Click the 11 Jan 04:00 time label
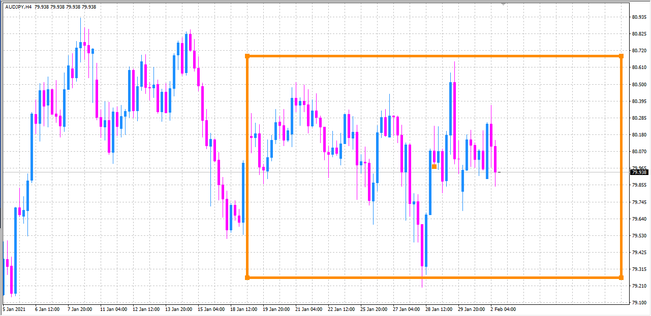 point(113,309)
